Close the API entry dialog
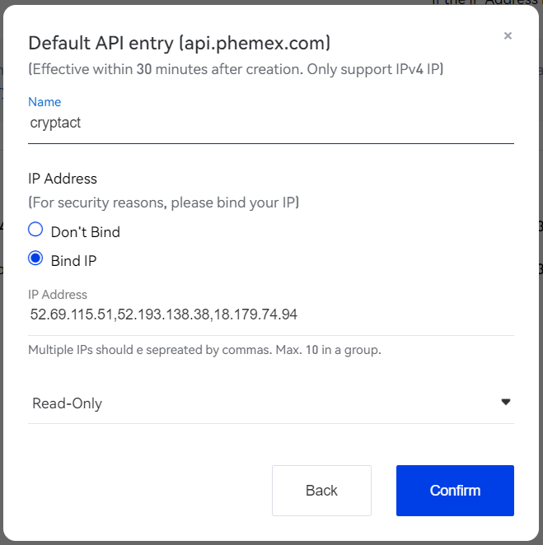Screen dimensions: 543x545 click(508, 35)
